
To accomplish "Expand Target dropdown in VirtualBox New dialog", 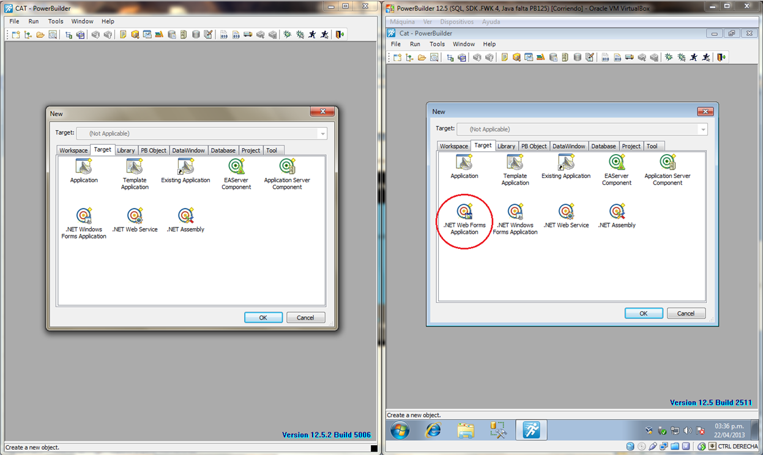I will [x=702, y=129].
